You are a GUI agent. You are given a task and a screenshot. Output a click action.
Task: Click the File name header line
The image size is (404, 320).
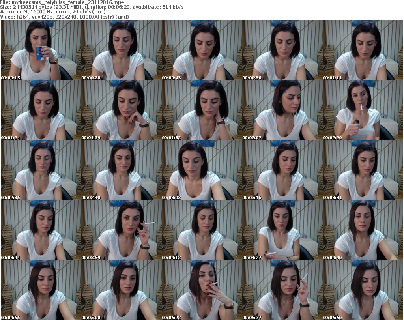[62, 2]
